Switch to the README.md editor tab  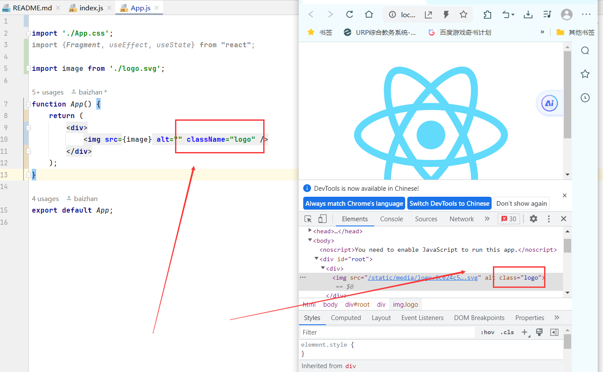[32, 8]
